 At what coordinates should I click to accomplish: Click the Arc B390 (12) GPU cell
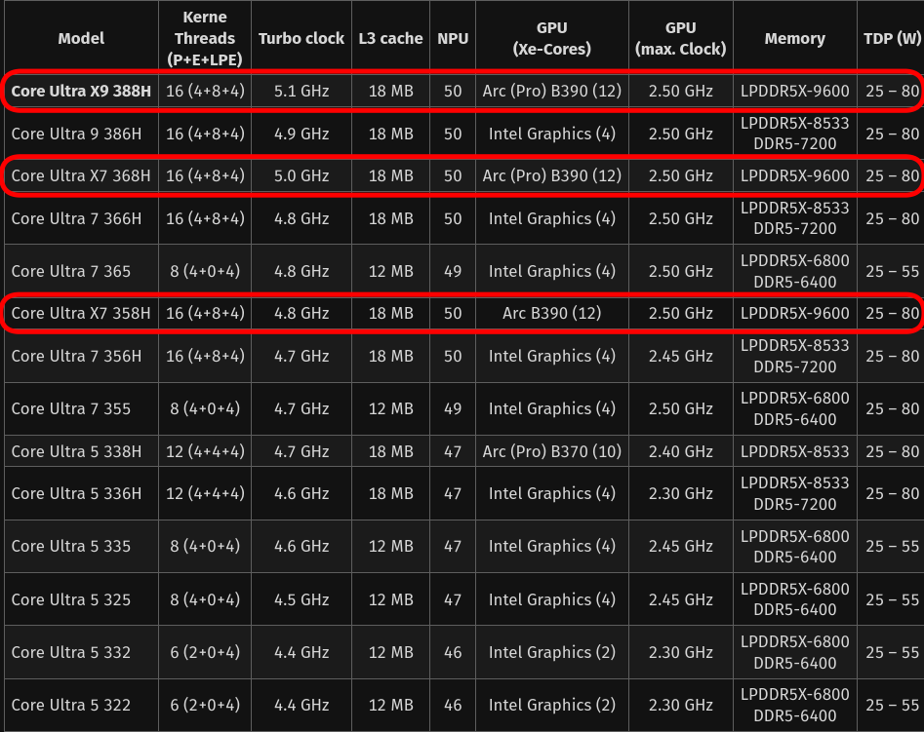click(x=551, y=313)
